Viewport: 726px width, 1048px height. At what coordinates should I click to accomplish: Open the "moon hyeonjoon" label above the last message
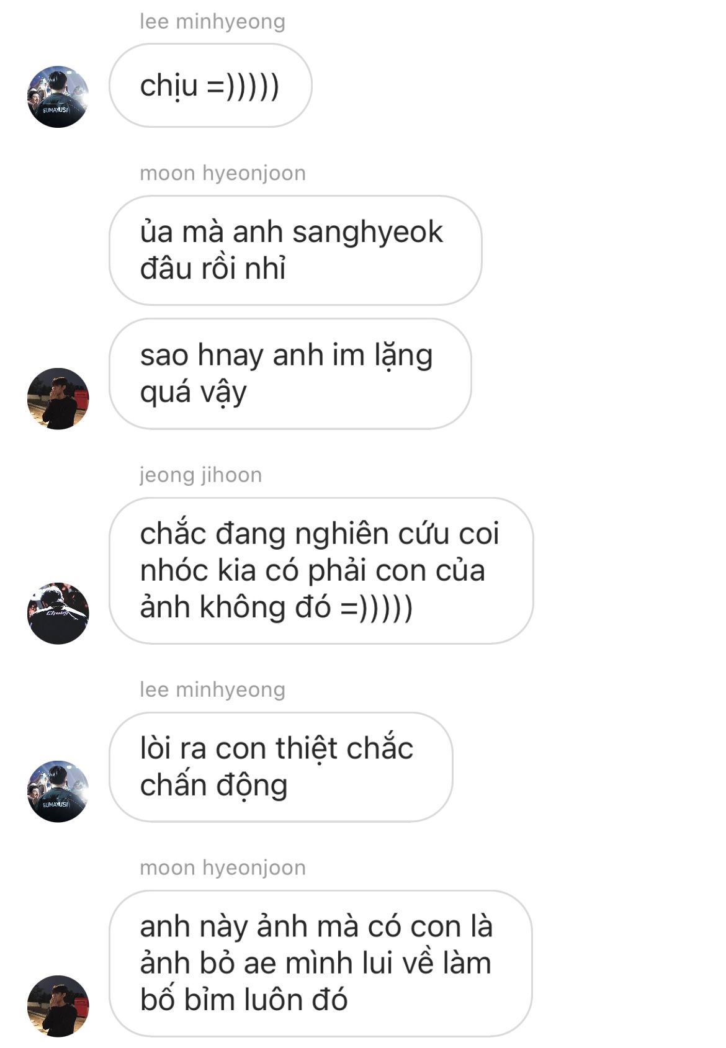click(223, 867)
